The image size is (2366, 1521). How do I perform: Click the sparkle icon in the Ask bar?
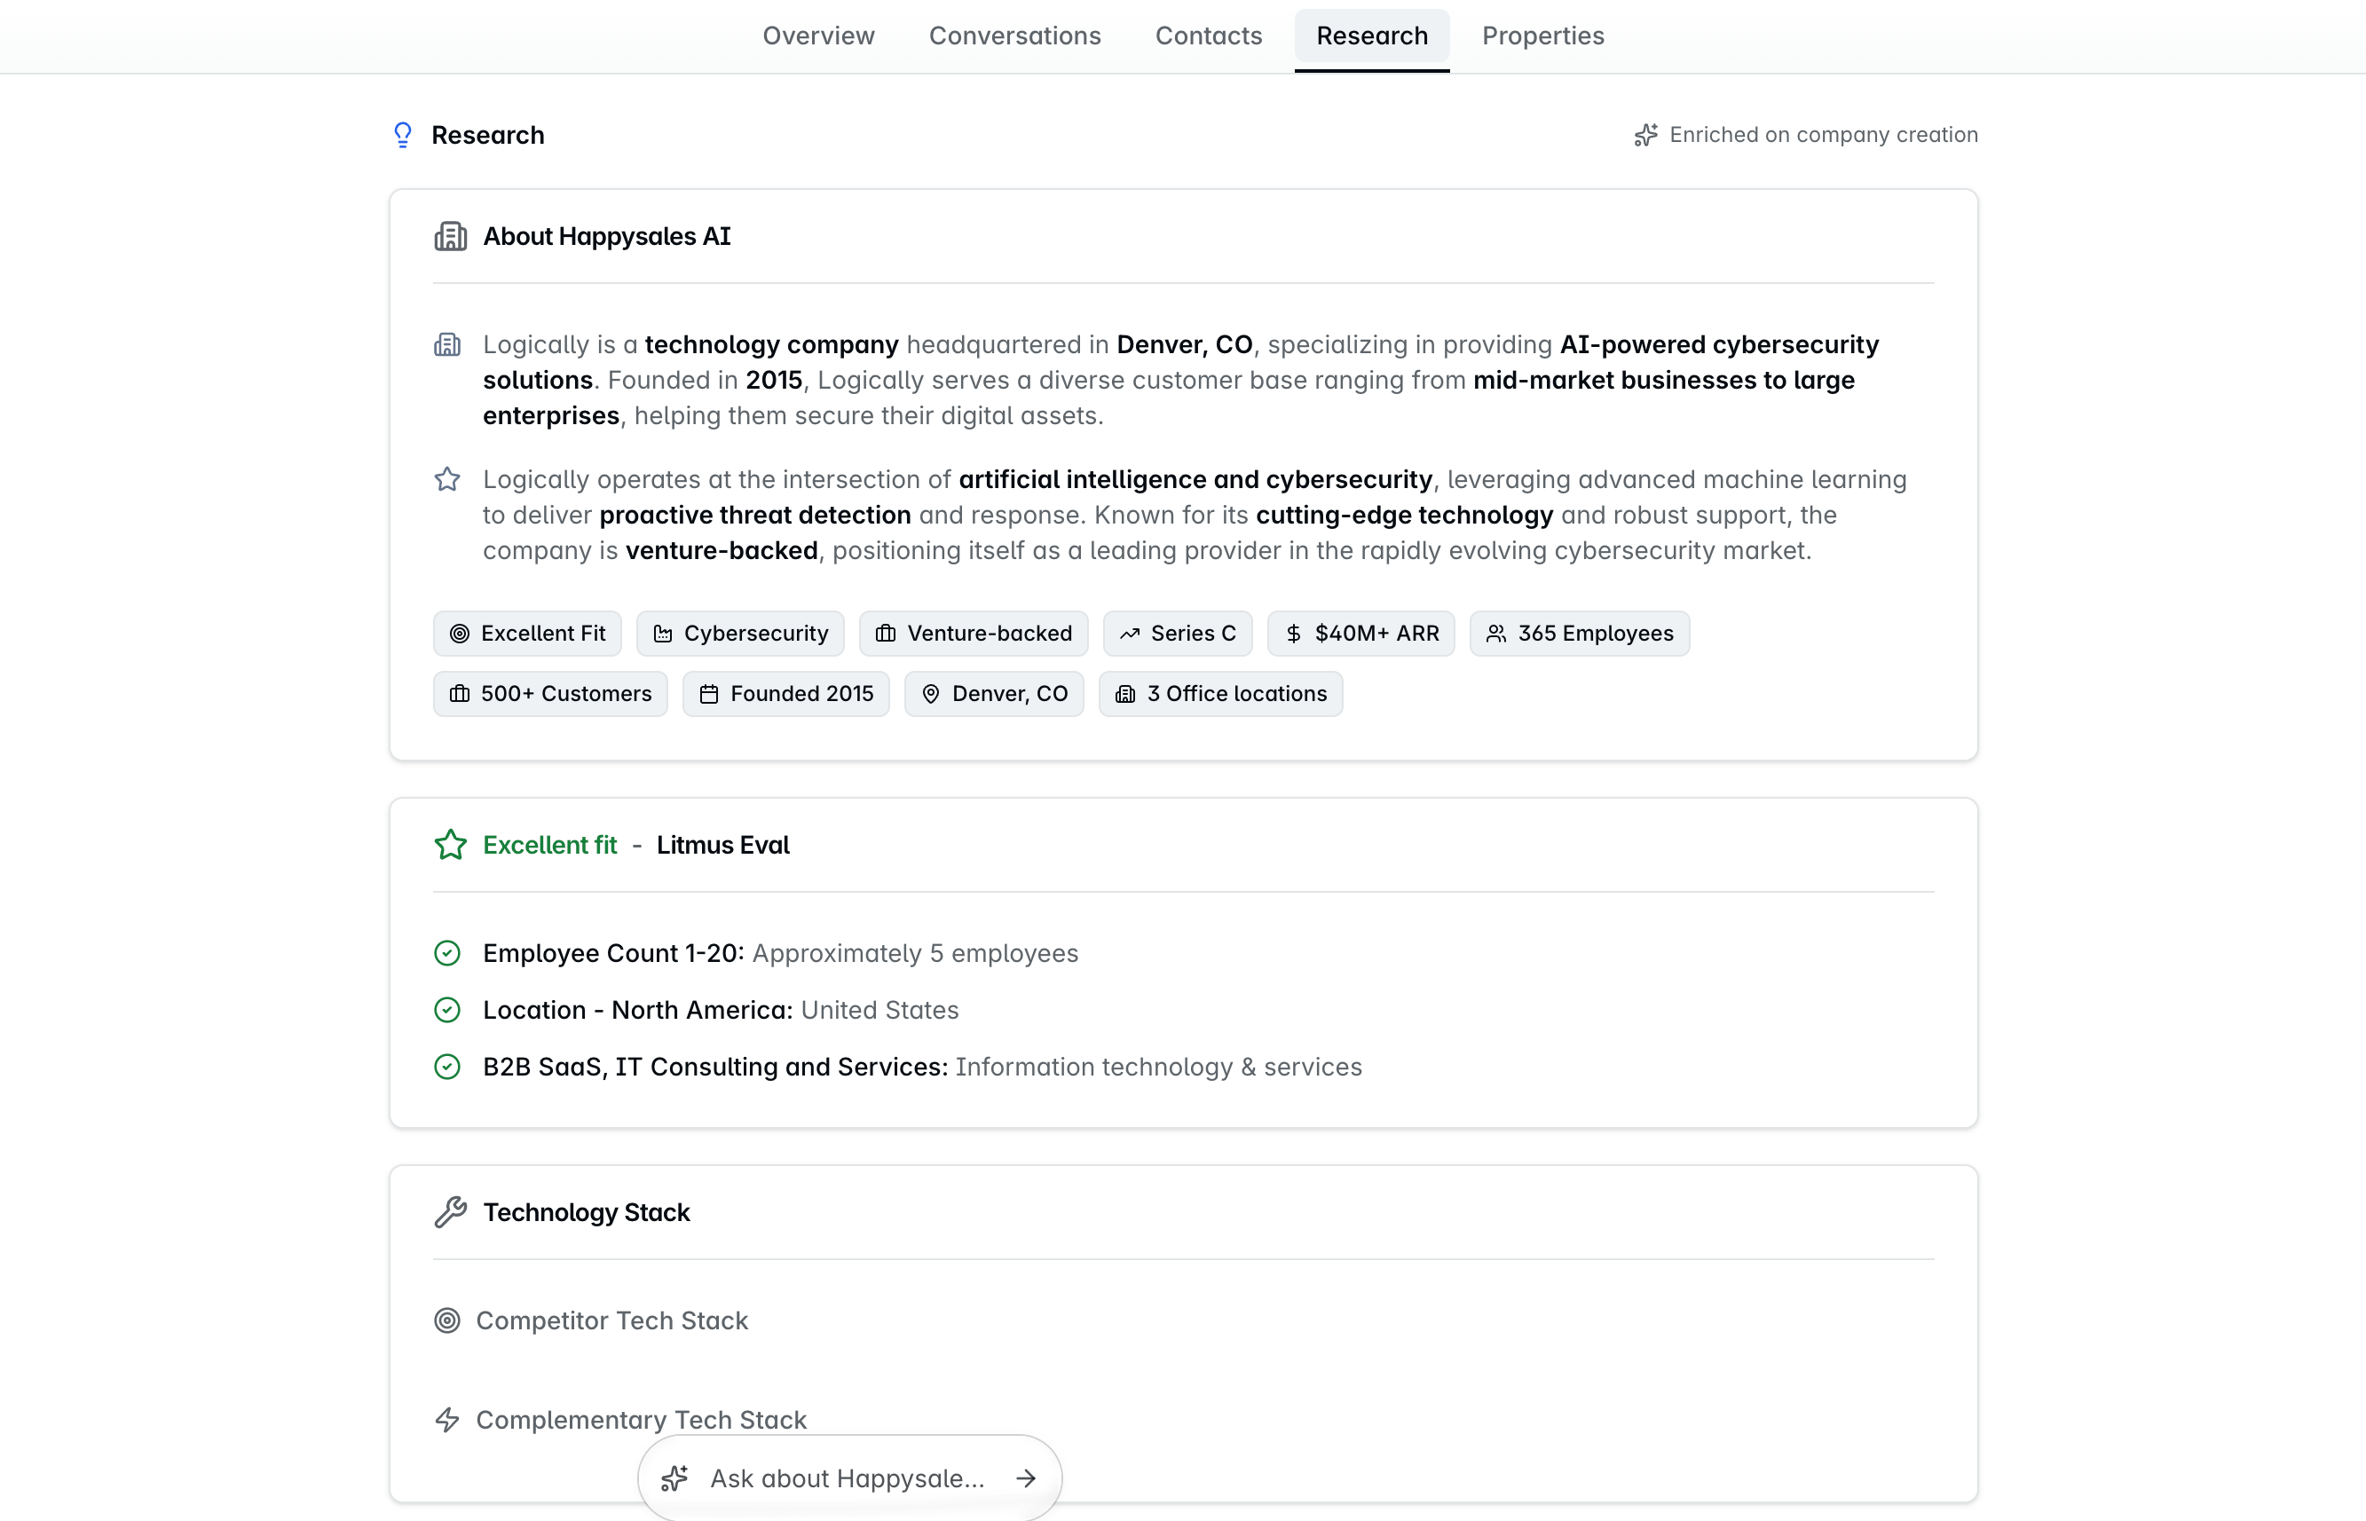coord(674,1478)
